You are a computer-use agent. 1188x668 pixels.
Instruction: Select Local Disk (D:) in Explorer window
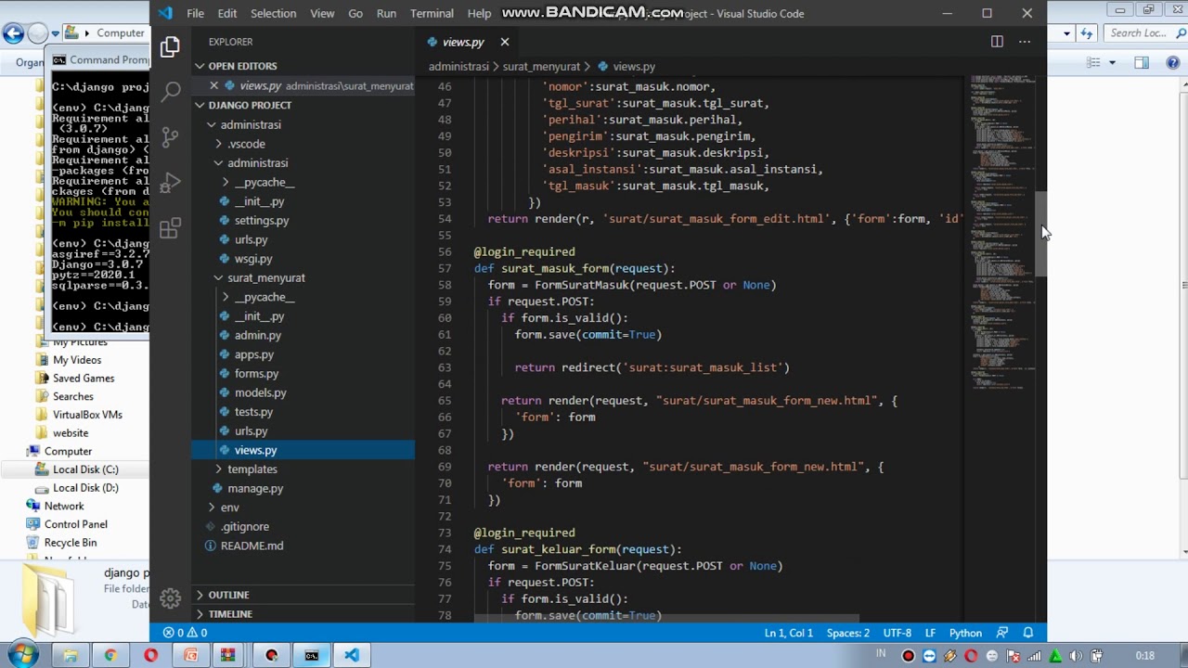point(85,488)
